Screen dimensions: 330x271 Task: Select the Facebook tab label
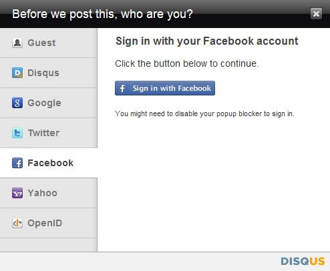49,163
